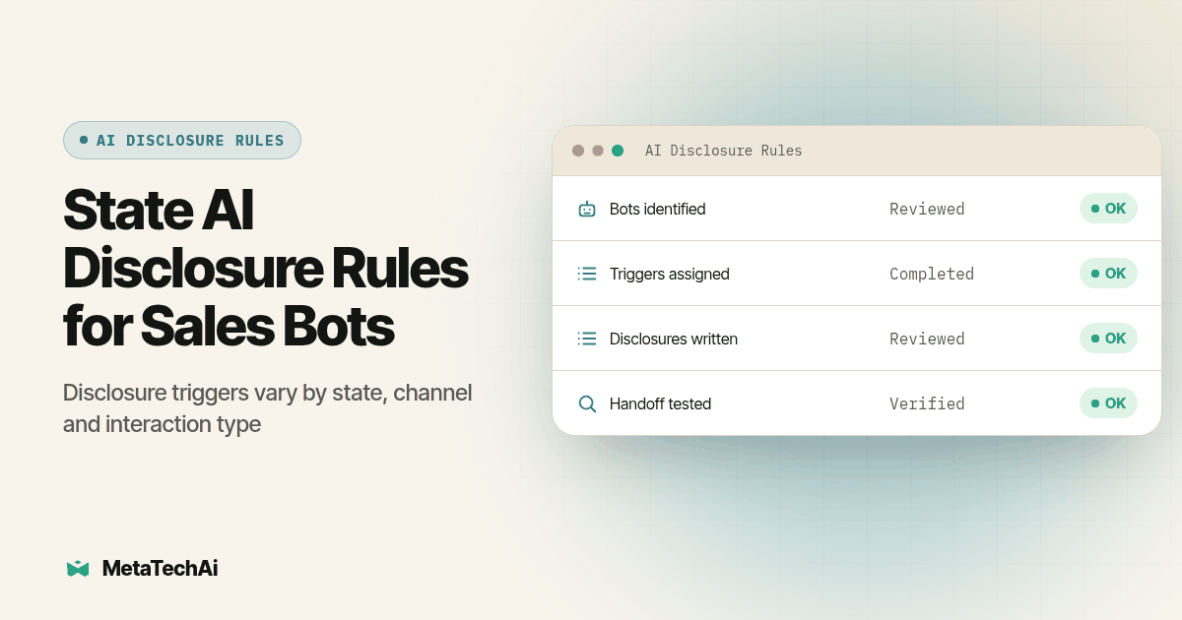Select the Handoff tested row label
The height and width of the screenshot is (620, 1182).
[660, 403]
